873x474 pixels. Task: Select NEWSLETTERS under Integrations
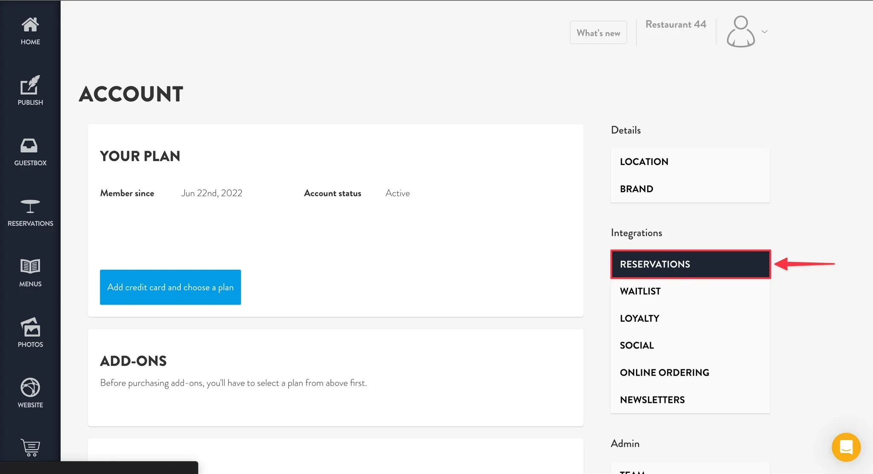(690, 400)
